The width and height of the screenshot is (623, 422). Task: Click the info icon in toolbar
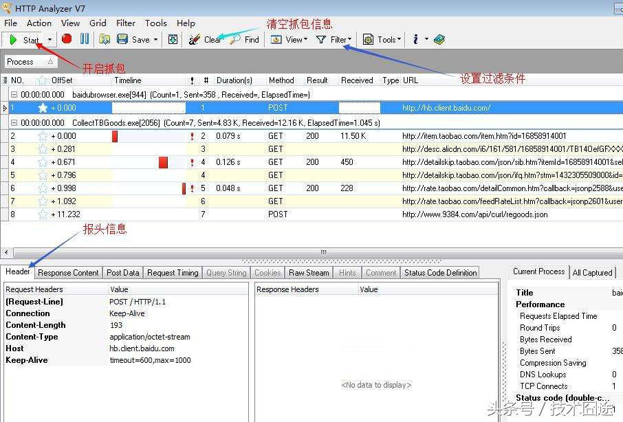[416, 39]
